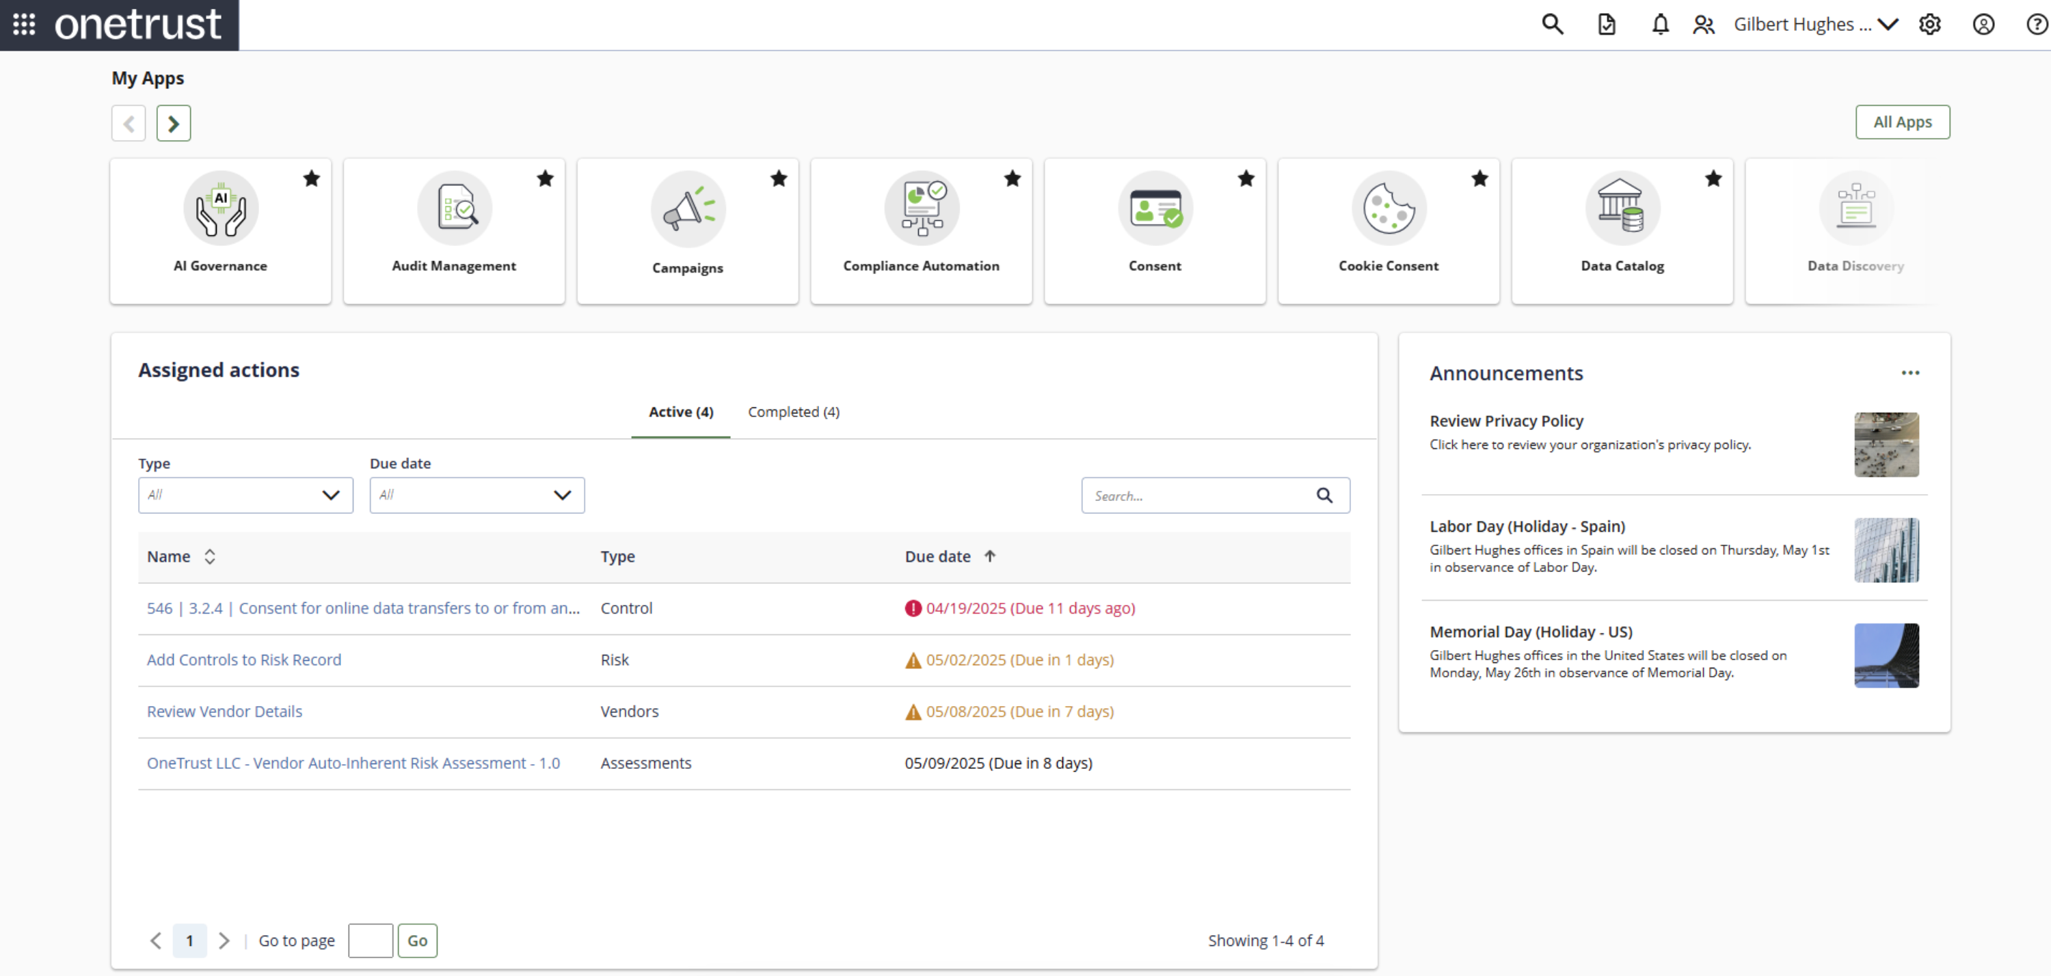Switch to the Completed (4) tab
The width and height of the screenshot is (2051, 976).
tap(793, 411)
